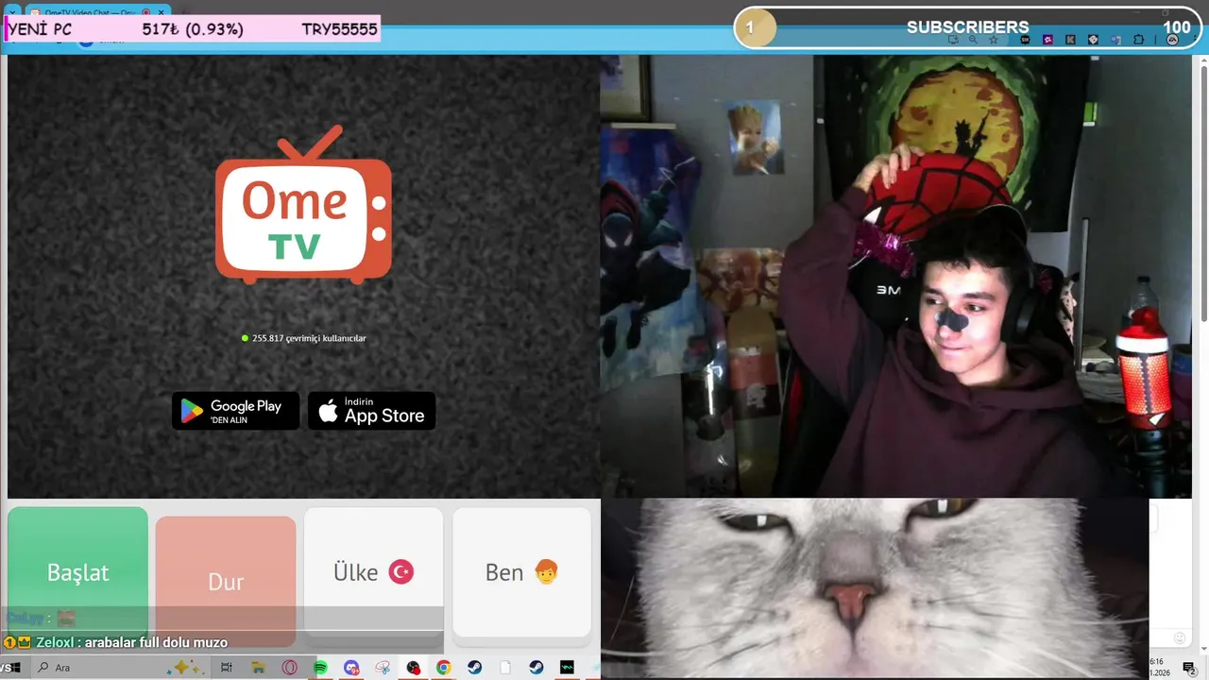Open the K extension icon in toolbar
The height and width of the screenshot is (680, 1209).
(1070, 40)
